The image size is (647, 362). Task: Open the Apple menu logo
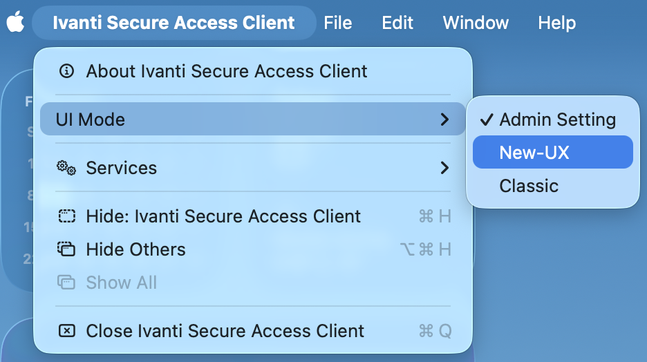15,22
